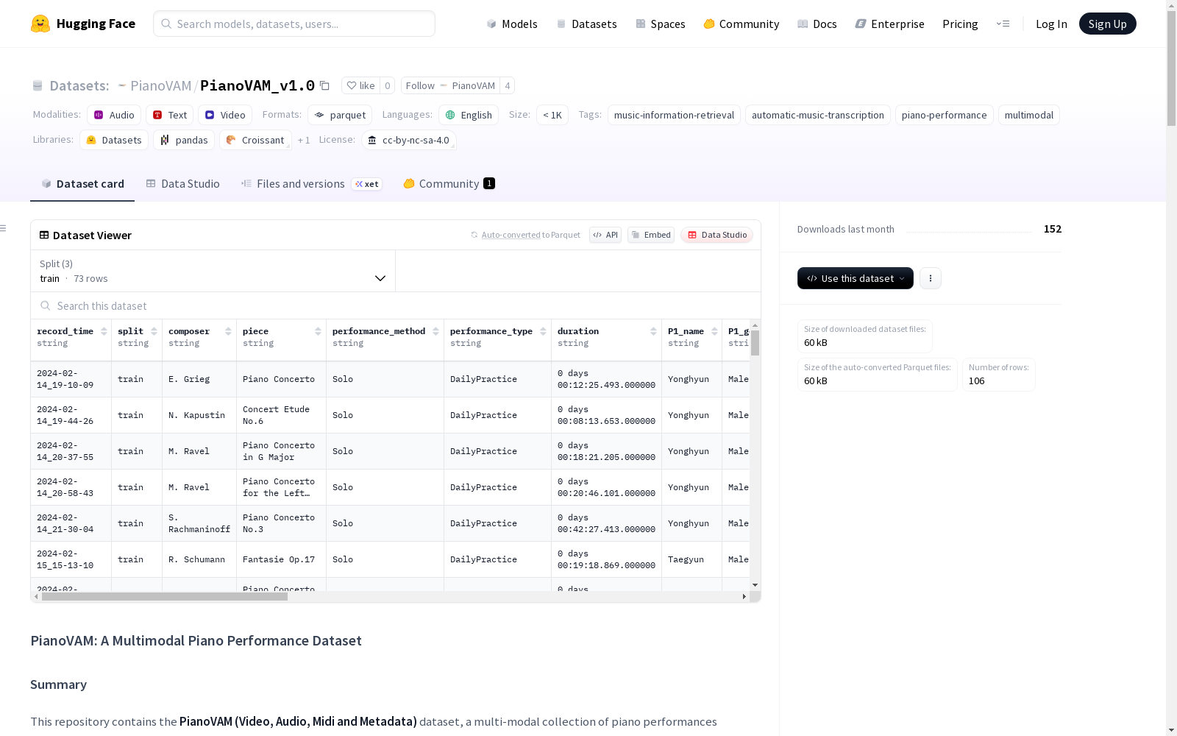Click the Datasets breadcrumb icon
This screenshot has width=1177, height=736.
[38, 86]
